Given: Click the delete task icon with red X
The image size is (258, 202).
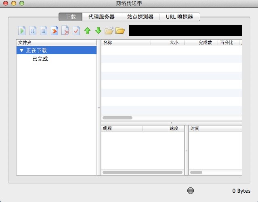Looking at the screenshot, I should tap(65, 31).
